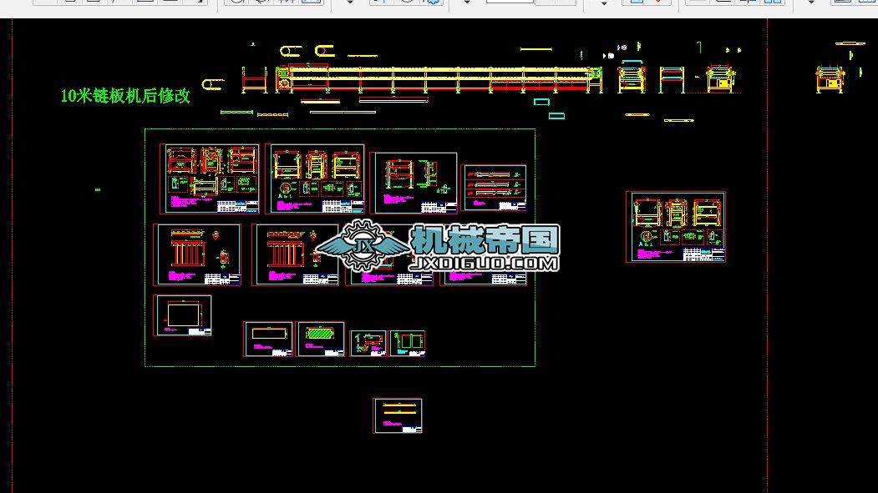The height and width of the screenshot is (493, 878).
Task: Select the lone sheet with two yellow bars below the group
Action: coord(398,416)
